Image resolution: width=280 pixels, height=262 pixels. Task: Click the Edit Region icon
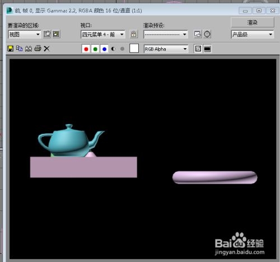47,34
